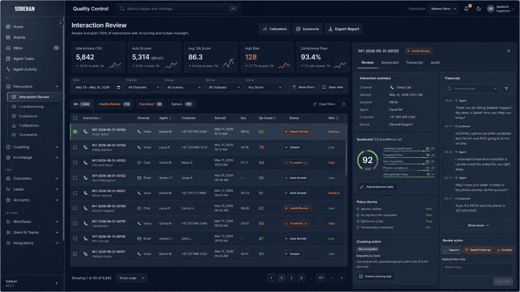The image size is (520, 292).
Task: Check INT-2026-05-31-00122 row checkbox
Action: tap(75, 178)
